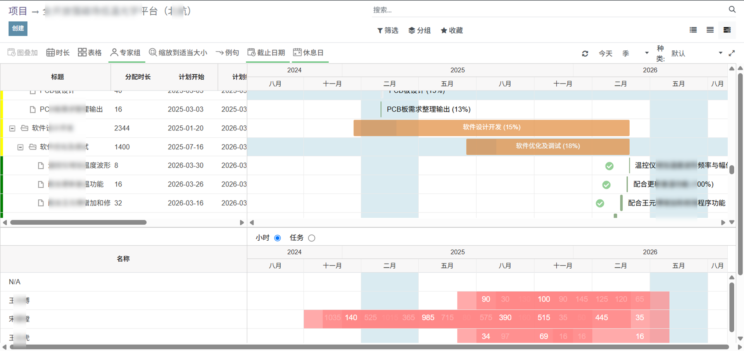The width and height of the screenshot is (744, 351).
Task: Collapse the 1400 hours subtask group
Action: pos(21,147)
